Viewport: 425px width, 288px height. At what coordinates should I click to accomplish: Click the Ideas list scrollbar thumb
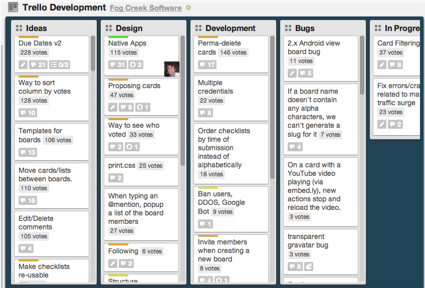click(93, 53)
